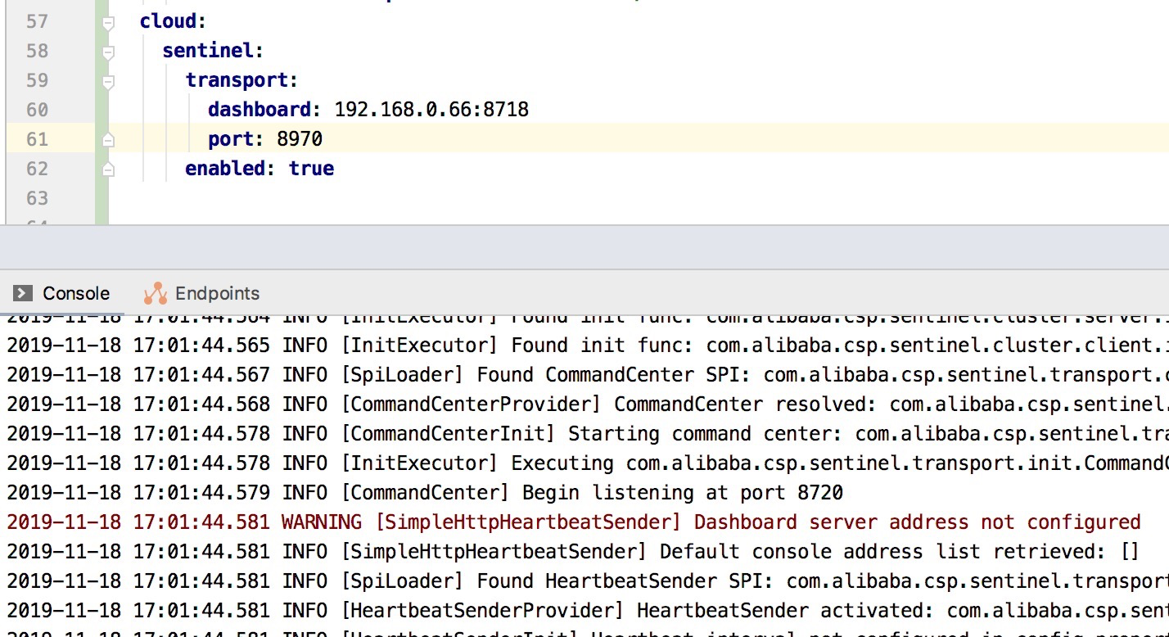The image size is (1169, 637).
Task: Select the Console tab
Action: pyautogui.click(x=76, y=292)
